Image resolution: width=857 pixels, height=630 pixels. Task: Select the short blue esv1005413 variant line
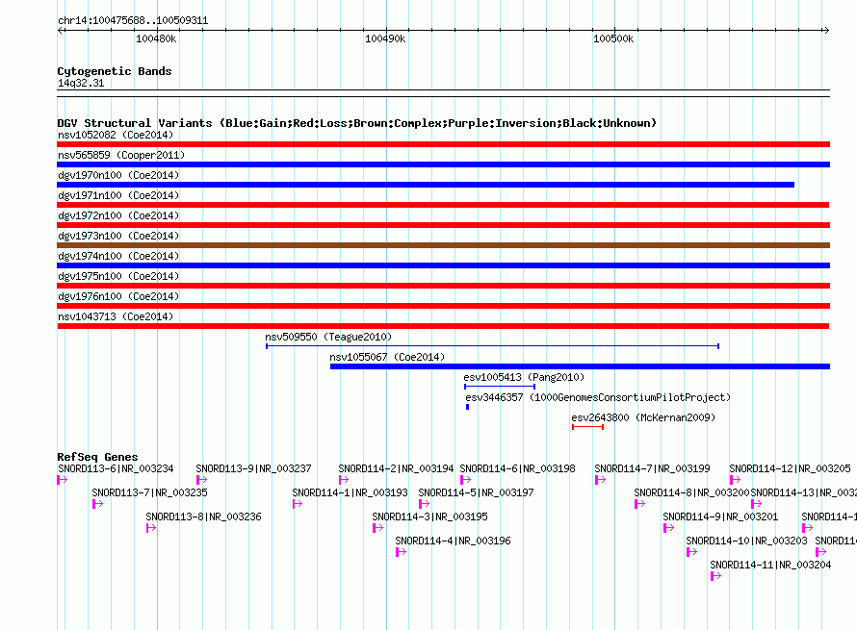[500, 387]
